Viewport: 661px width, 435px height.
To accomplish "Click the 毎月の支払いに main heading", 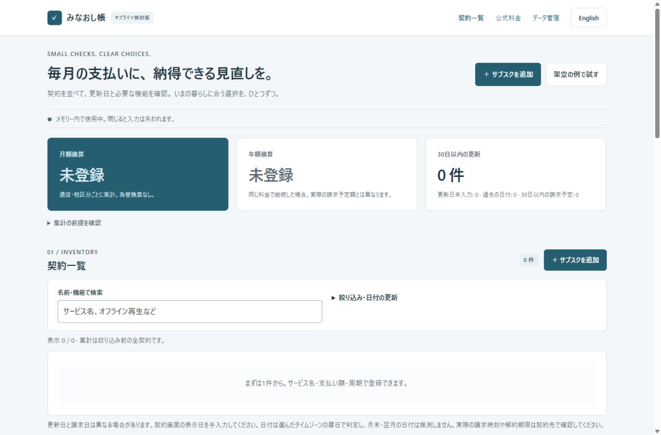I will [x=160, y=74].
